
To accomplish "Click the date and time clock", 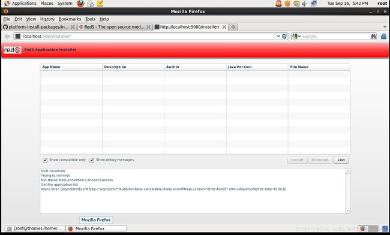I will click(x=348, y=4).
